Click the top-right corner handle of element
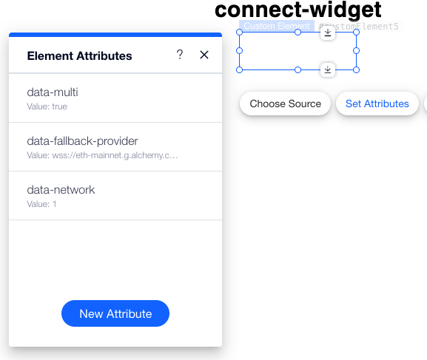The image size is (427, 360). pyautogui.click(x=356, y=33)
